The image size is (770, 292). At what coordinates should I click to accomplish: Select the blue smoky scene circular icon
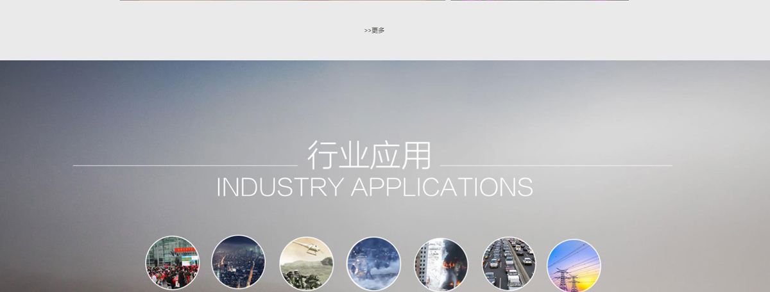[x=373, y=264]
